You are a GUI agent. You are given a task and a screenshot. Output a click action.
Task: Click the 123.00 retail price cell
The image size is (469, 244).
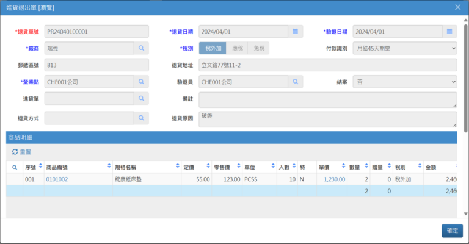227,179
